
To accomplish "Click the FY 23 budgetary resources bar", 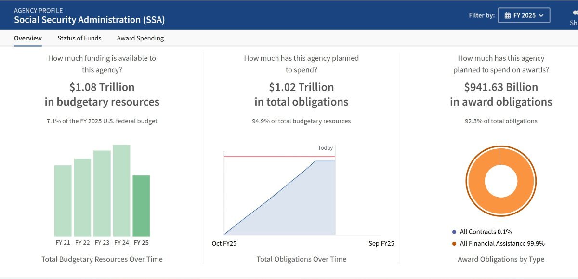I will point(102,193).
